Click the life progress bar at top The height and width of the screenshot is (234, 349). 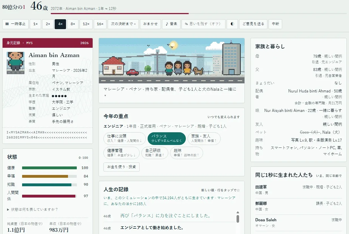199,13
